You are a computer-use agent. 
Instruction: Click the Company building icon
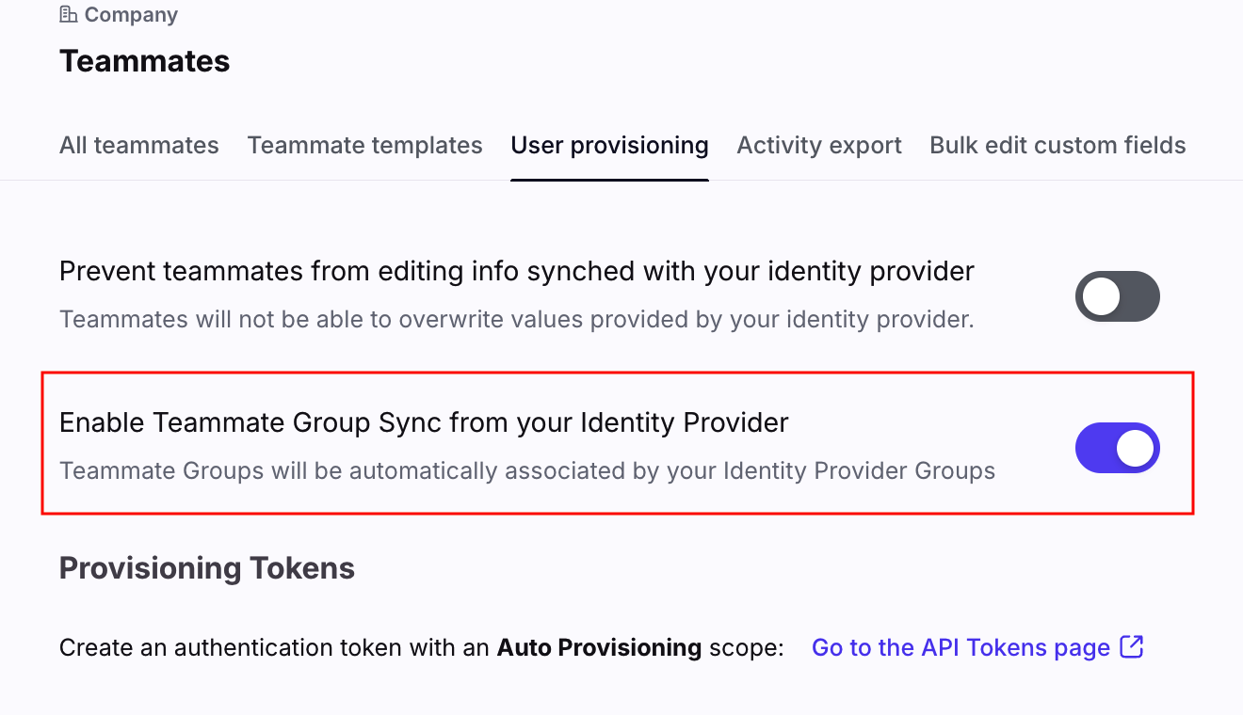point(68,15)
